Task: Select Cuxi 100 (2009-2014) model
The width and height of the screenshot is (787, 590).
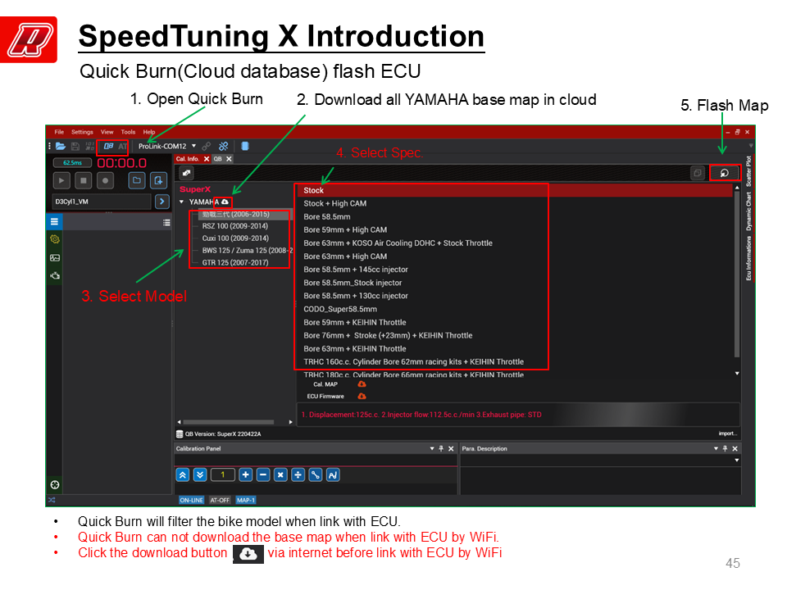Action: click(235, 238)
